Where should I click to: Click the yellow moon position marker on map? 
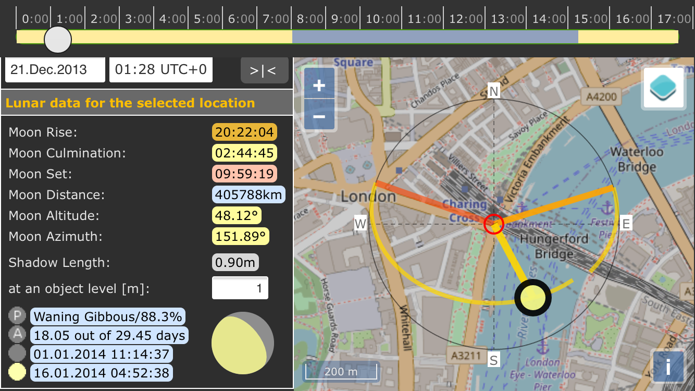(532, 297)
